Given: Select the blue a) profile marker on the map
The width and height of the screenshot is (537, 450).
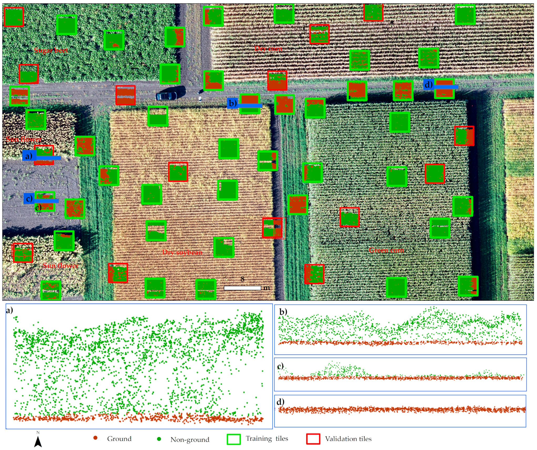Looking at the screenshot, I should 42,156.
